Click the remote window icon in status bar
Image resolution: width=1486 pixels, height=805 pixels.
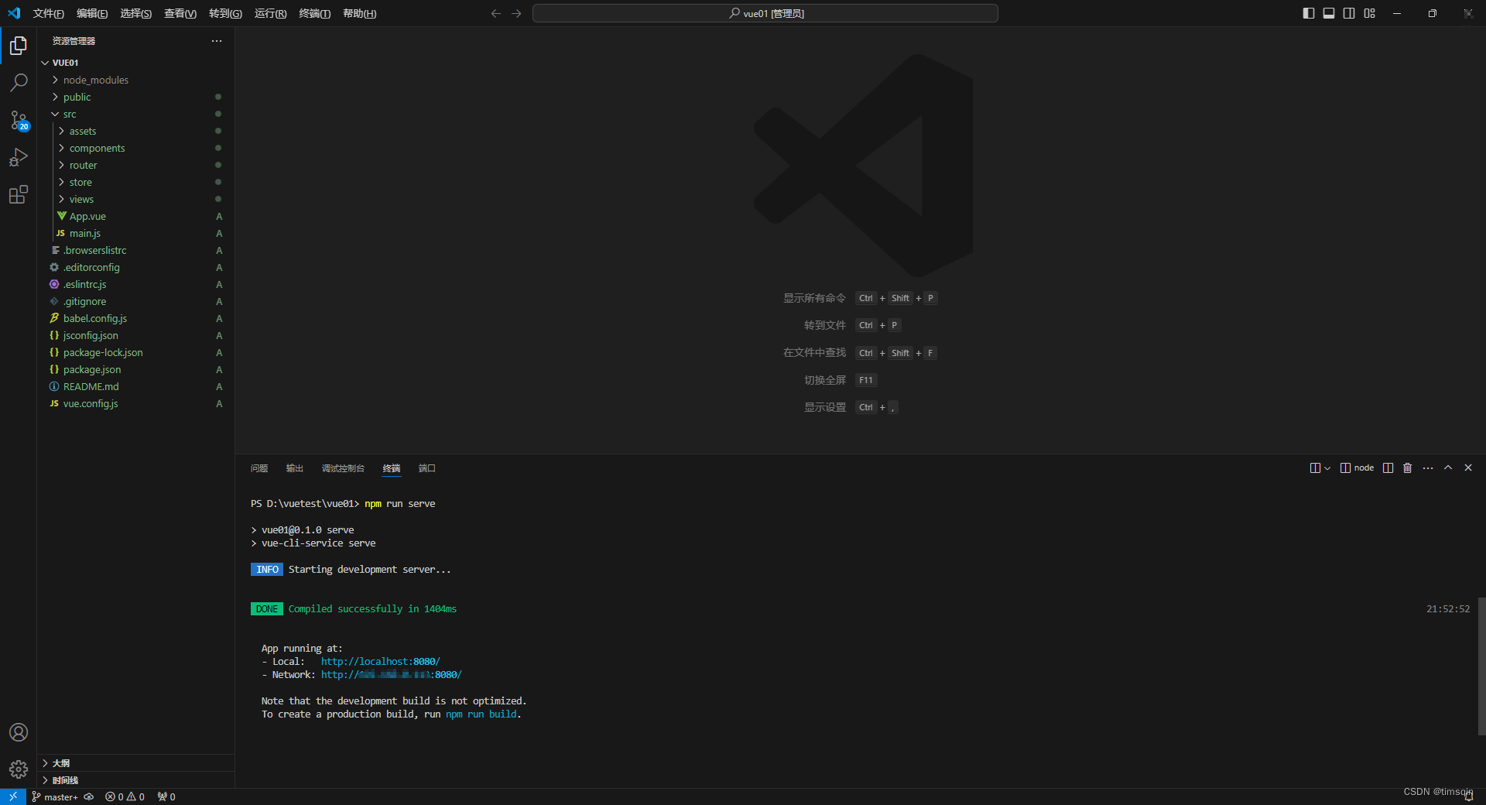13,796
